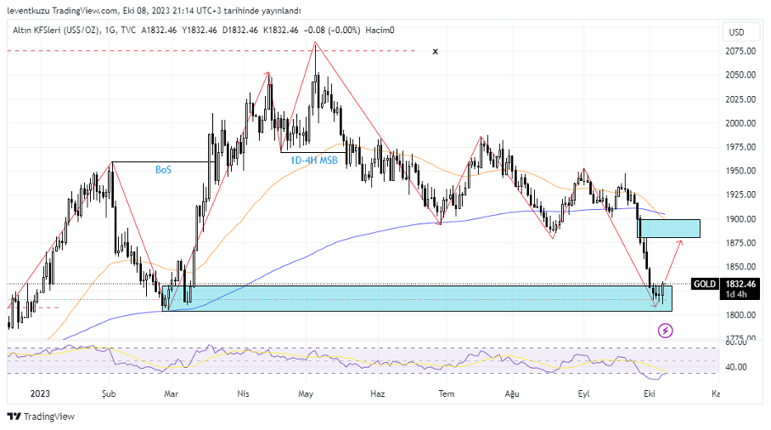Viewport: 771px width, 430px height.
Task: Select the 1D-4H MSB annotation
Action: (314, 160)
